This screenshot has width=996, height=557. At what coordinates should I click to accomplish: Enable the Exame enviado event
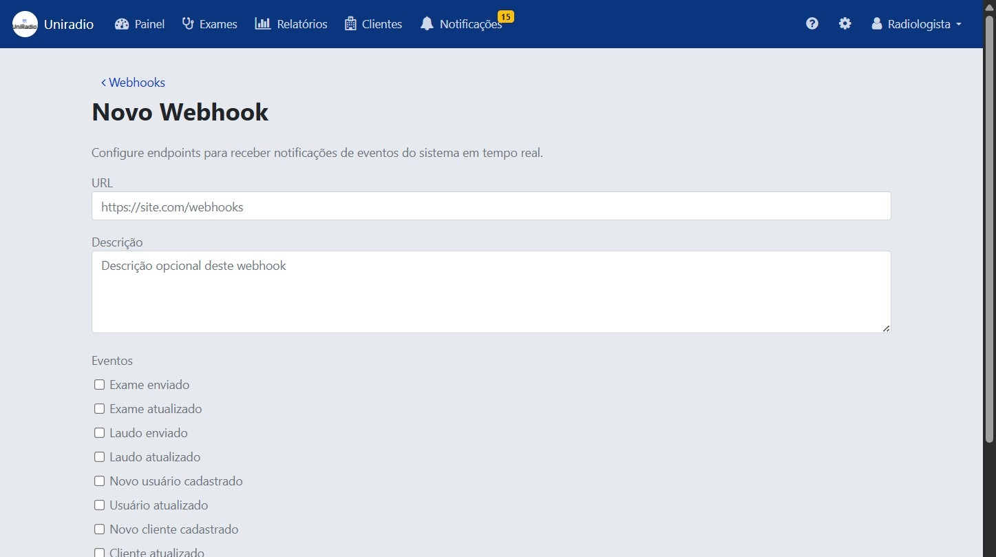(99, 384)
